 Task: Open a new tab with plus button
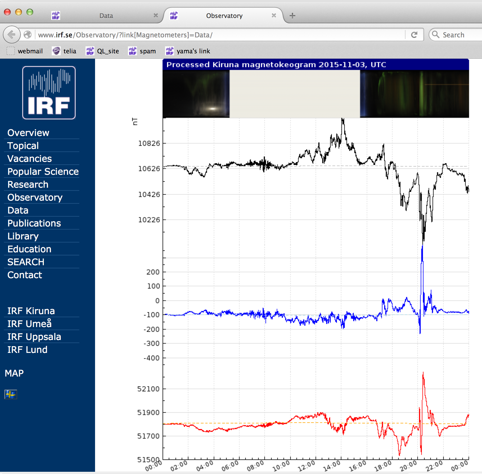tap(292, 16)
